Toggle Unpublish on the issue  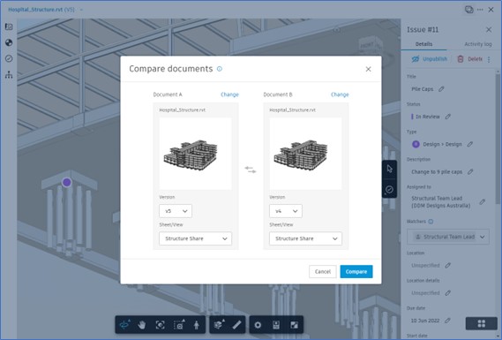[x=430, y=59]
